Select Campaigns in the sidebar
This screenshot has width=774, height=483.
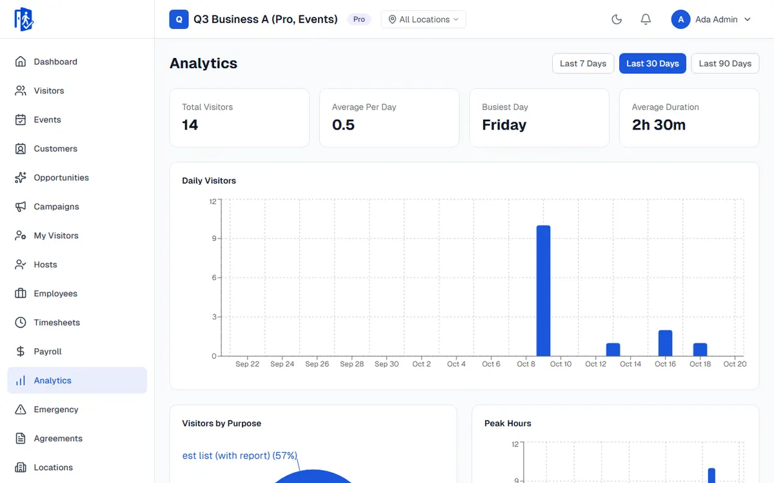[x=77, y=207]
